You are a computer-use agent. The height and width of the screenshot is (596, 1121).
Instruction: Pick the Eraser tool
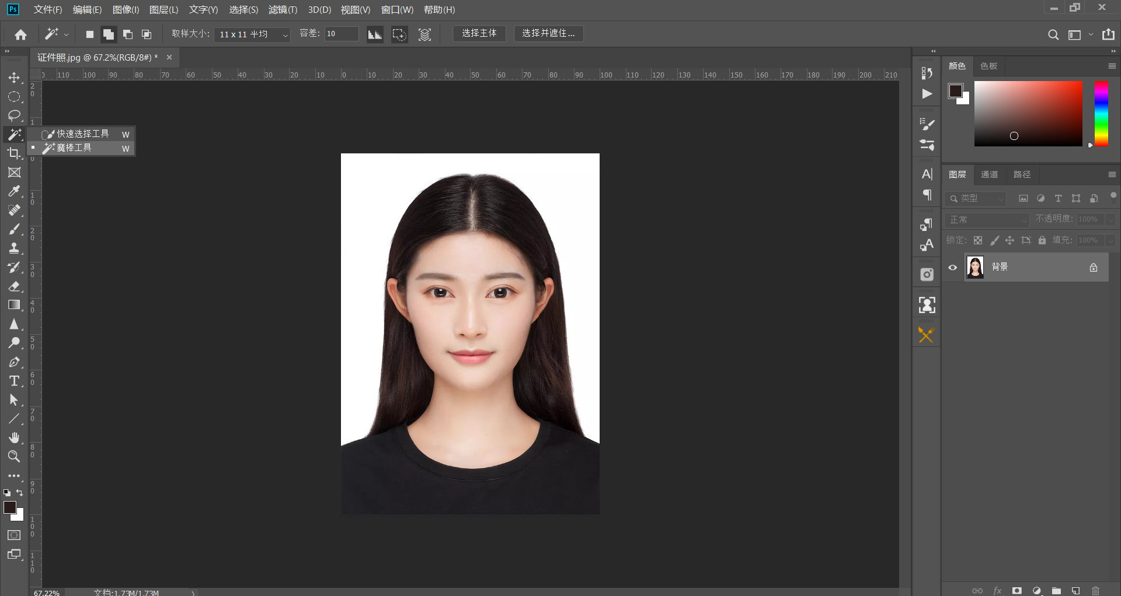click(14, 286)
